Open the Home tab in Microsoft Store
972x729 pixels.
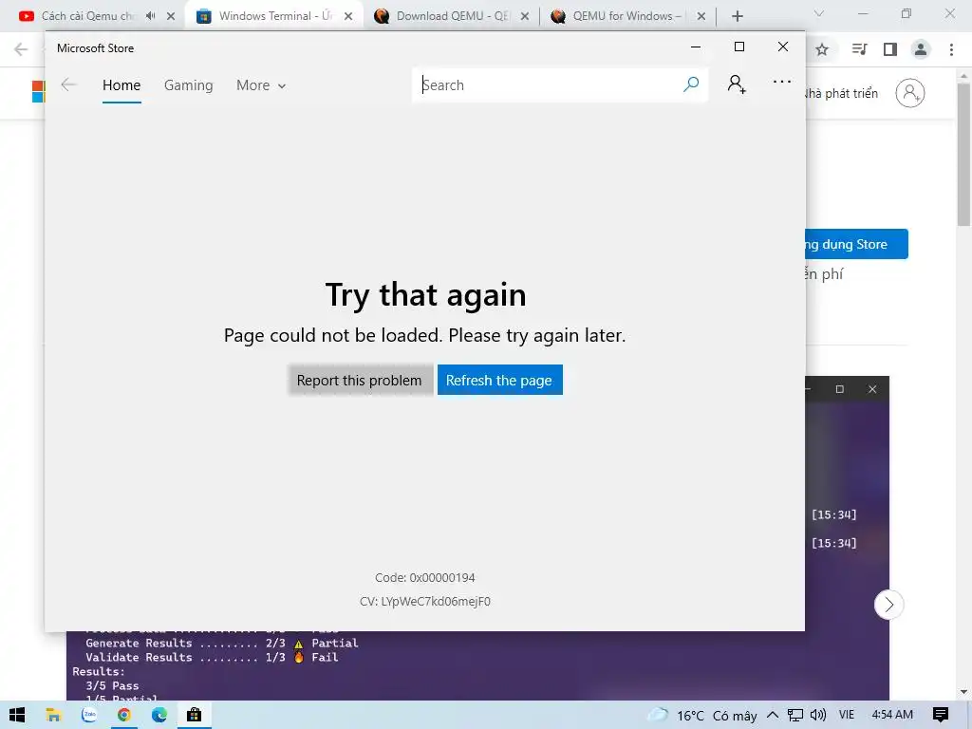(x=121, y=84)
